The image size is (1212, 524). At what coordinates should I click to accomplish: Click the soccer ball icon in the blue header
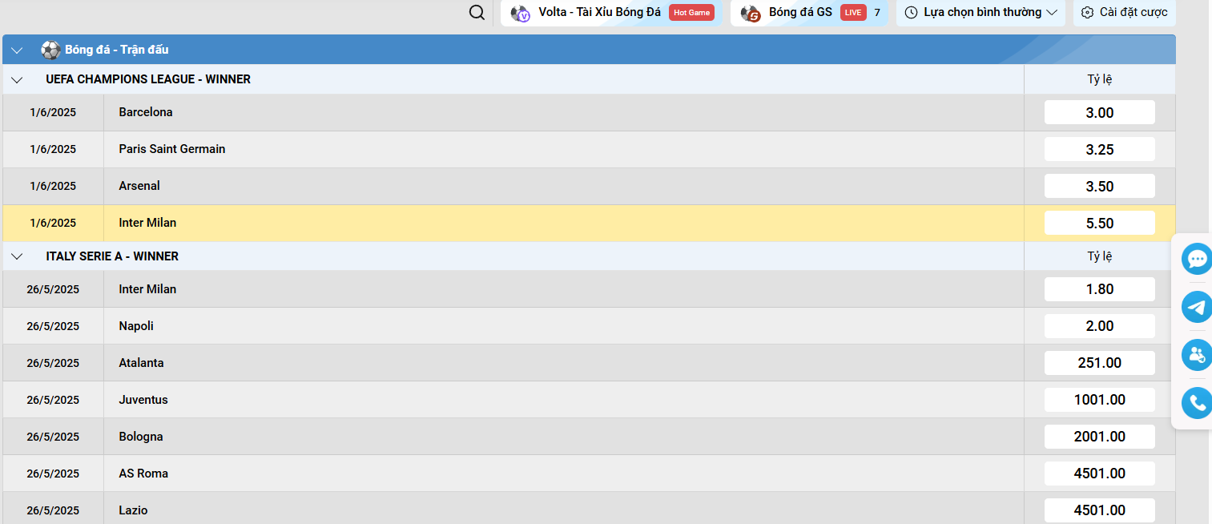coord(50,50)
